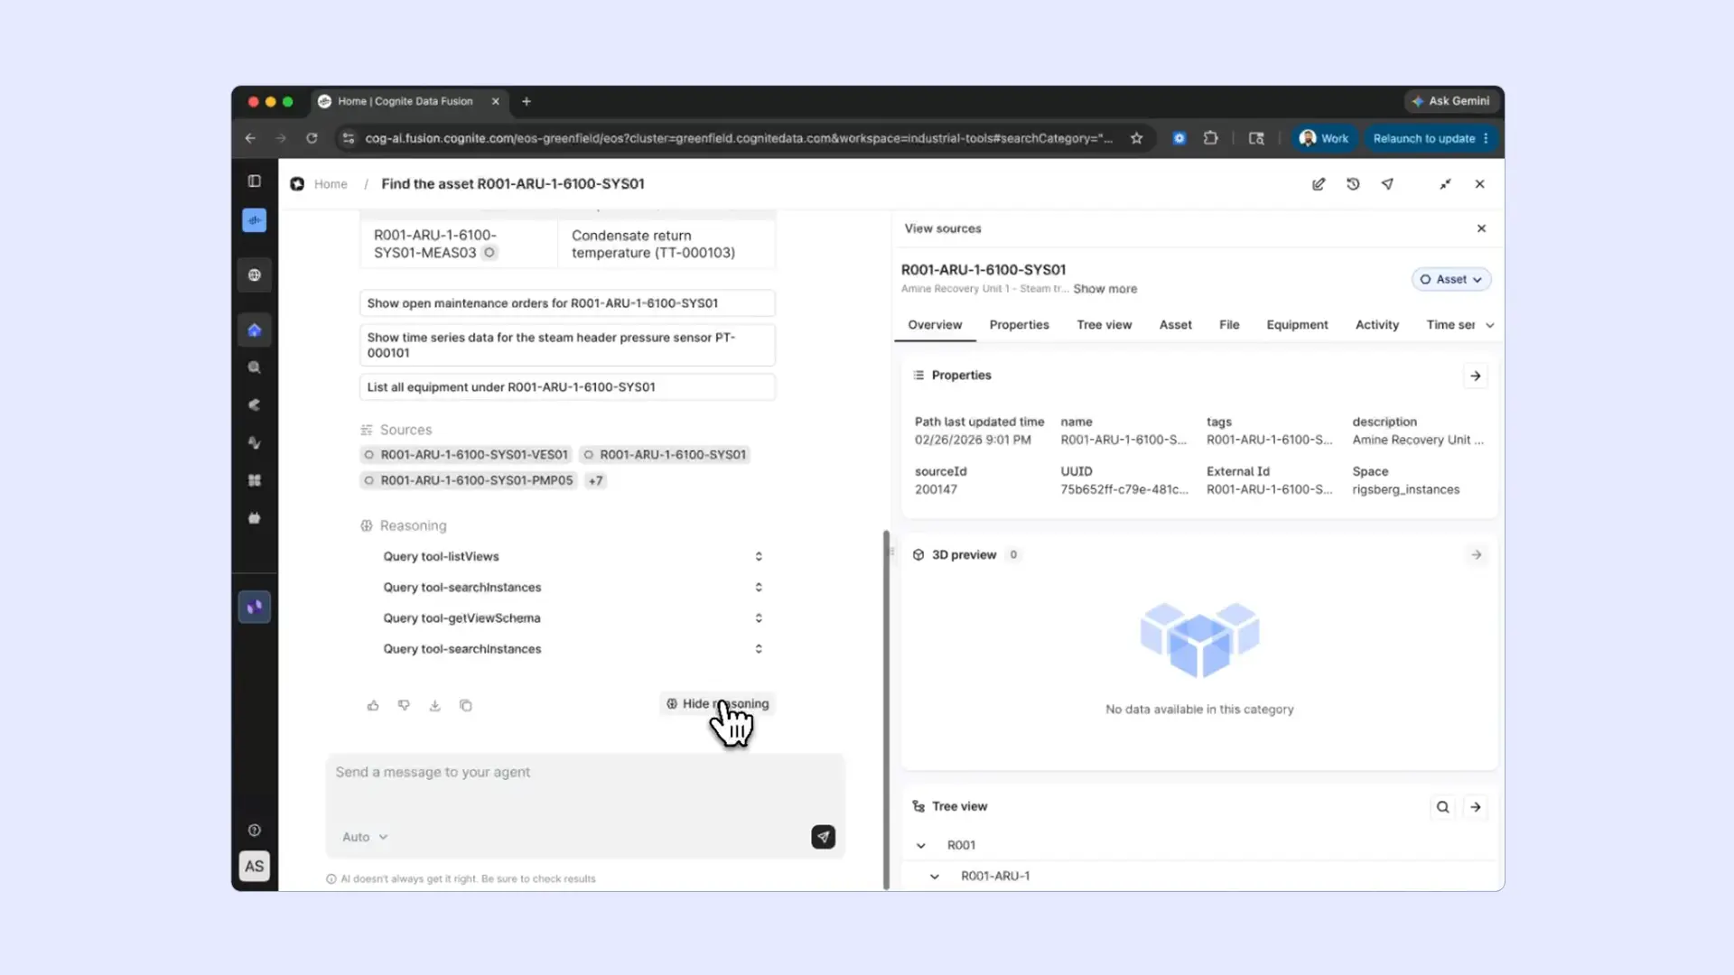
Task: Close the View sources panel
Action: pos(1481,228)
